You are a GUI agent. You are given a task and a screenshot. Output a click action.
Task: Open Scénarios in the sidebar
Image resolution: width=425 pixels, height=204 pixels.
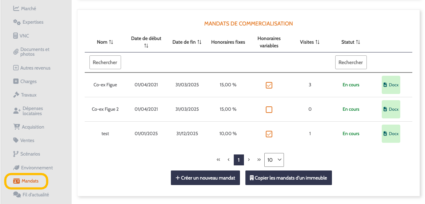pos(30,154)
